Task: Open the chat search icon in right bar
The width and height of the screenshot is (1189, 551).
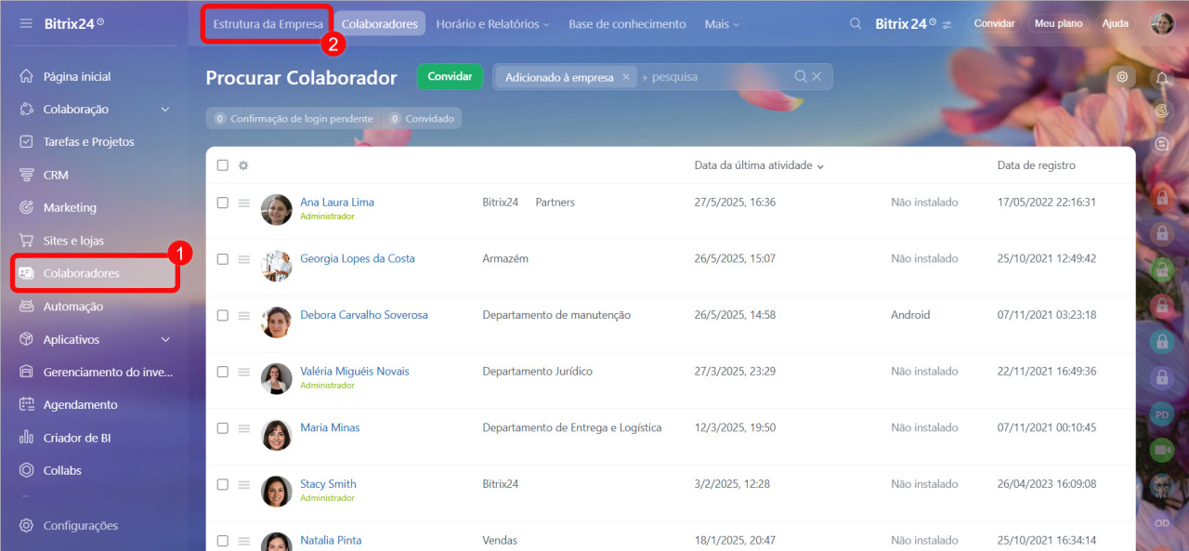Action: [1161, 144]
